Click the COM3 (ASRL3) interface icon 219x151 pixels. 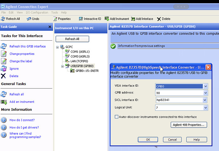67,56
